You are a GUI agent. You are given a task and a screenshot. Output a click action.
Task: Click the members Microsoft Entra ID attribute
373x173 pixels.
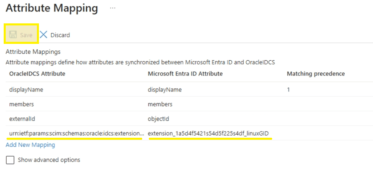tap(160, 104)
